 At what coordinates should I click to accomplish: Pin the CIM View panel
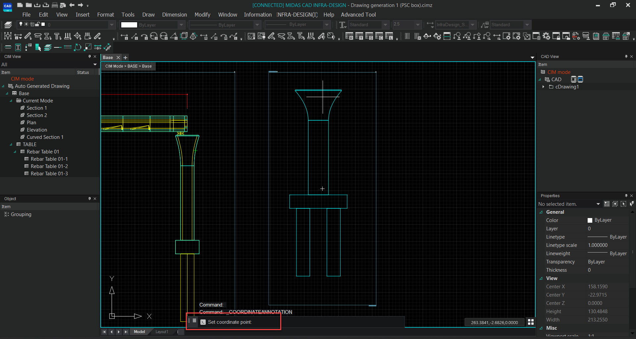pyautogui.click(x=89, y=57)
